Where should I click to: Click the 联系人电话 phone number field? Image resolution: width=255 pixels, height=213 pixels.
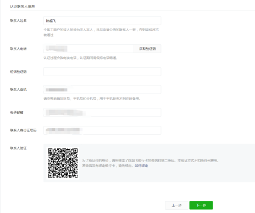point(88,49)
